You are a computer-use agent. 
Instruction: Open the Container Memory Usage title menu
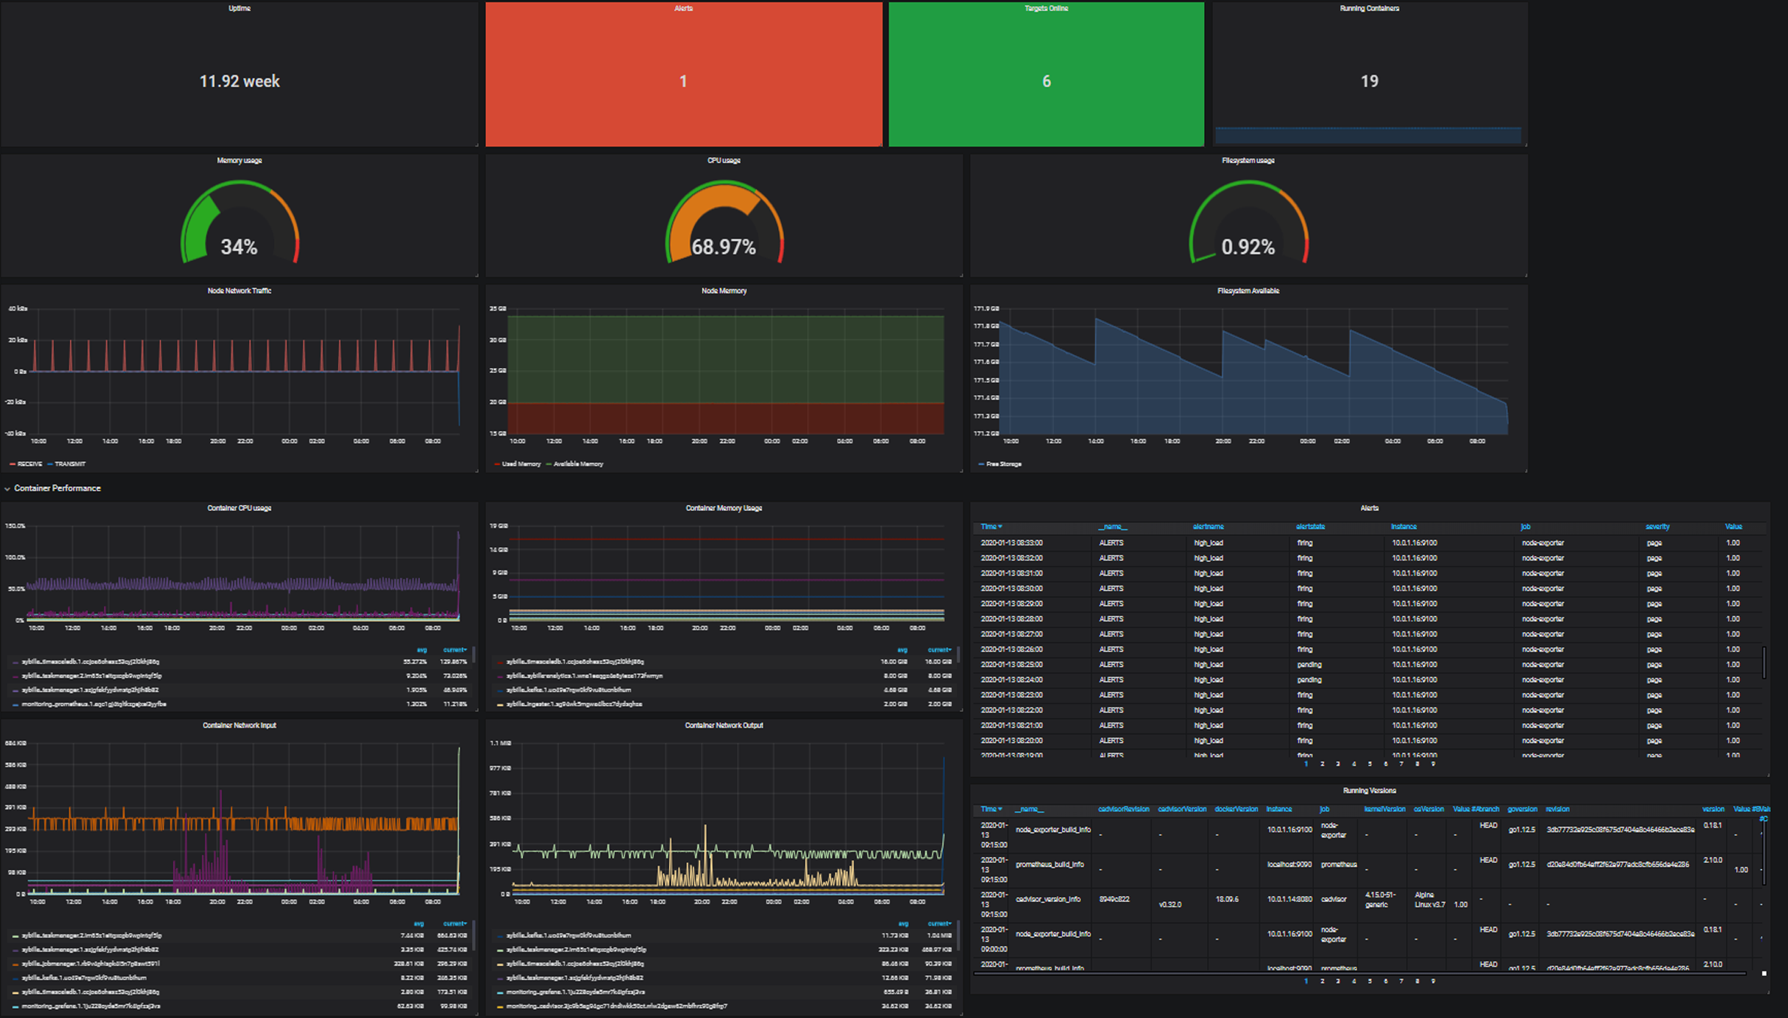[x=724, y=508]
